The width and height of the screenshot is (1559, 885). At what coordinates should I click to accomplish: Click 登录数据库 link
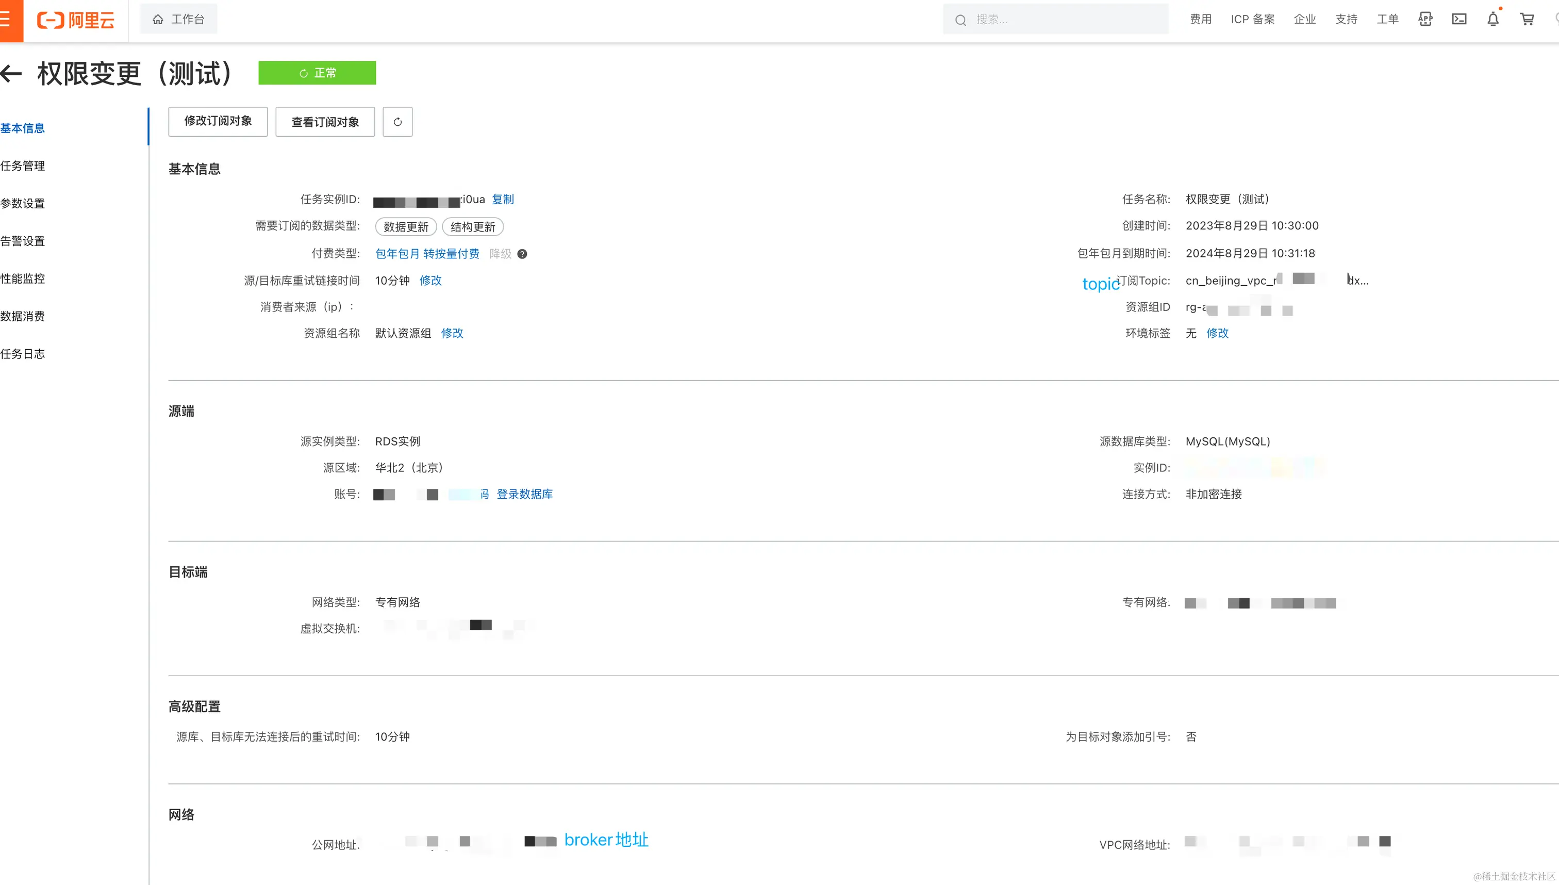[524, 494]
